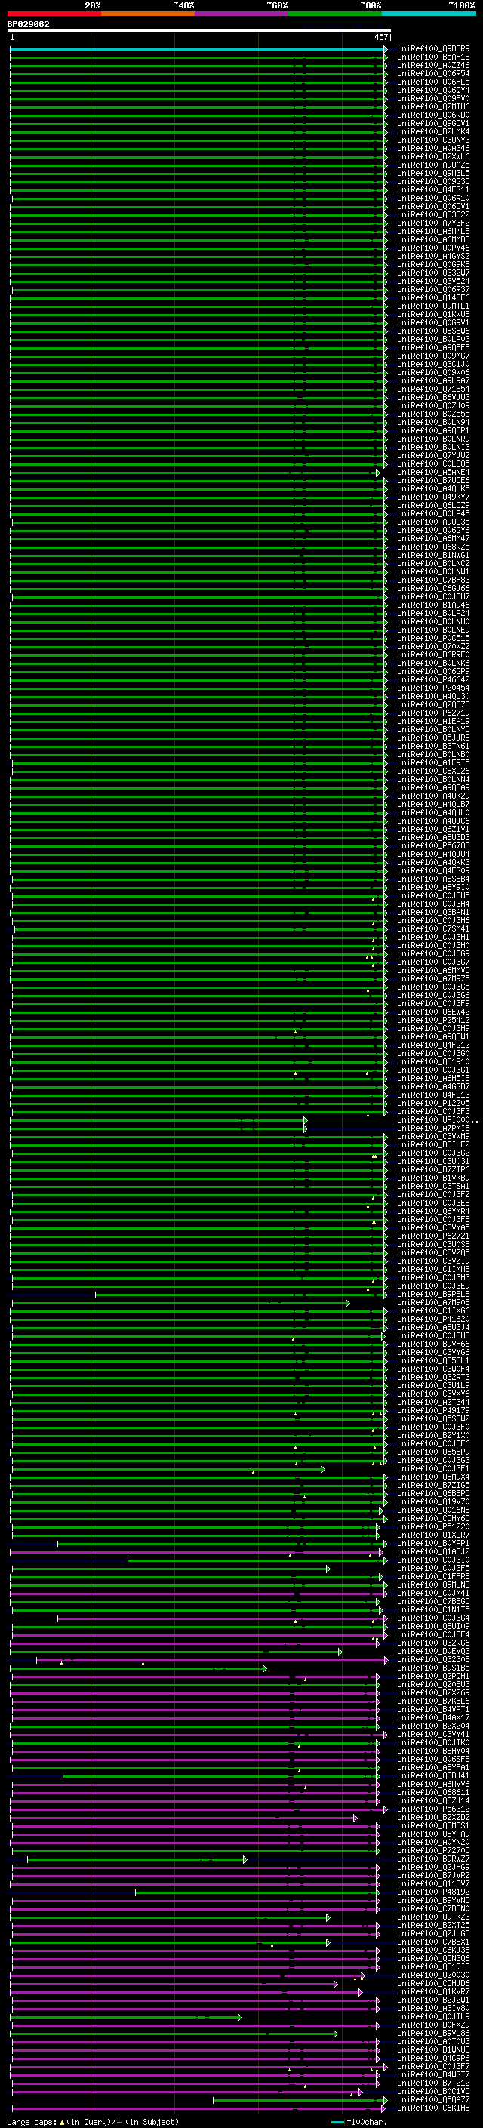Click the UniRef100_Q1KXU8 label
This screenshot has width=483, height=2128.
[x=433, y=314]
